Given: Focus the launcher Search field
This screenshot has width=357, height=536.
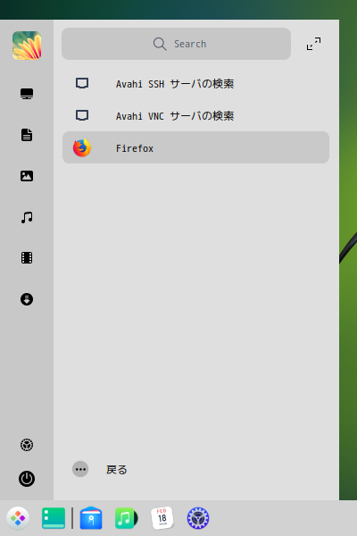Looking at the screenshot, I should (176, 44).
